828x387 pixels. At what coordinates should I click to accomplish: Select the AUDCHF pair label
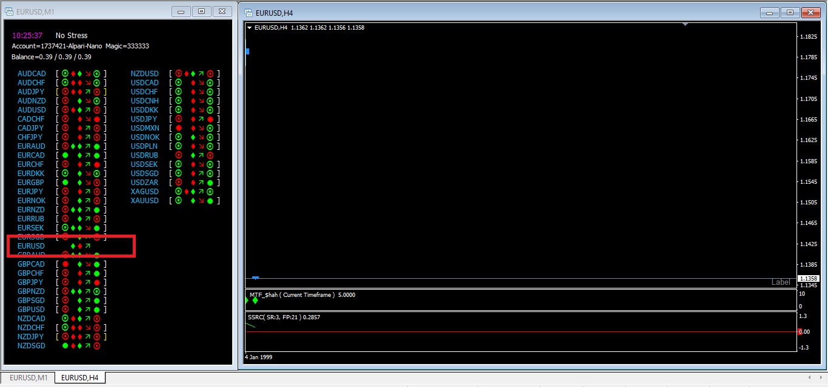[x=32, y=83]
